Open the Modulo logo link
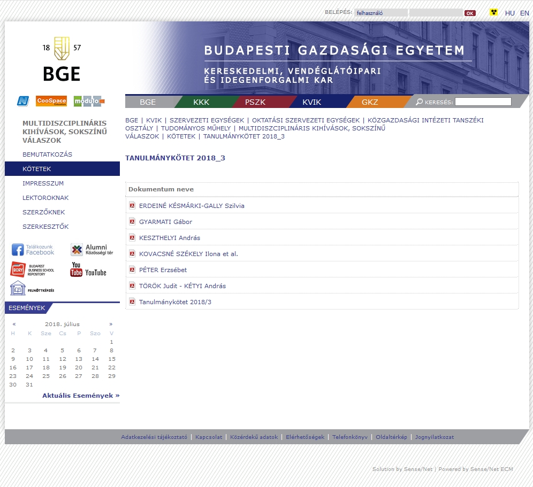533x487 pixels. click(89, 101)
